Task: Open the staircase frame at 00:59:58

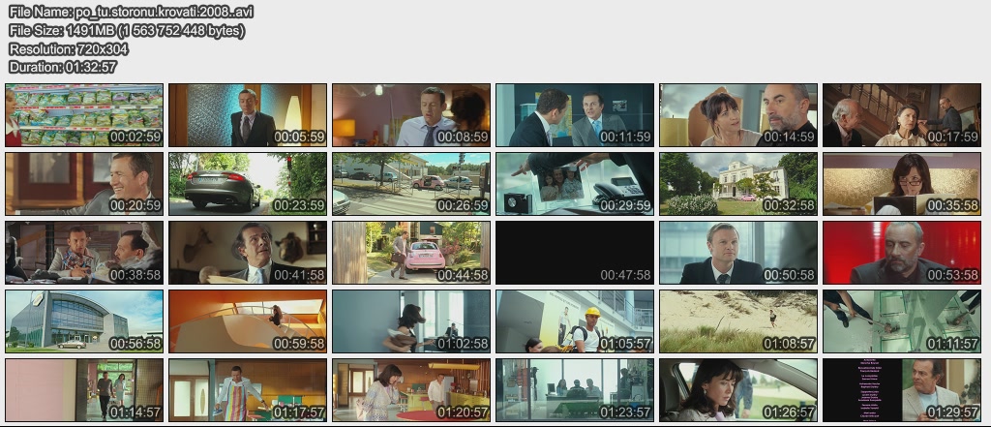Action: click(x=248, y=321)
